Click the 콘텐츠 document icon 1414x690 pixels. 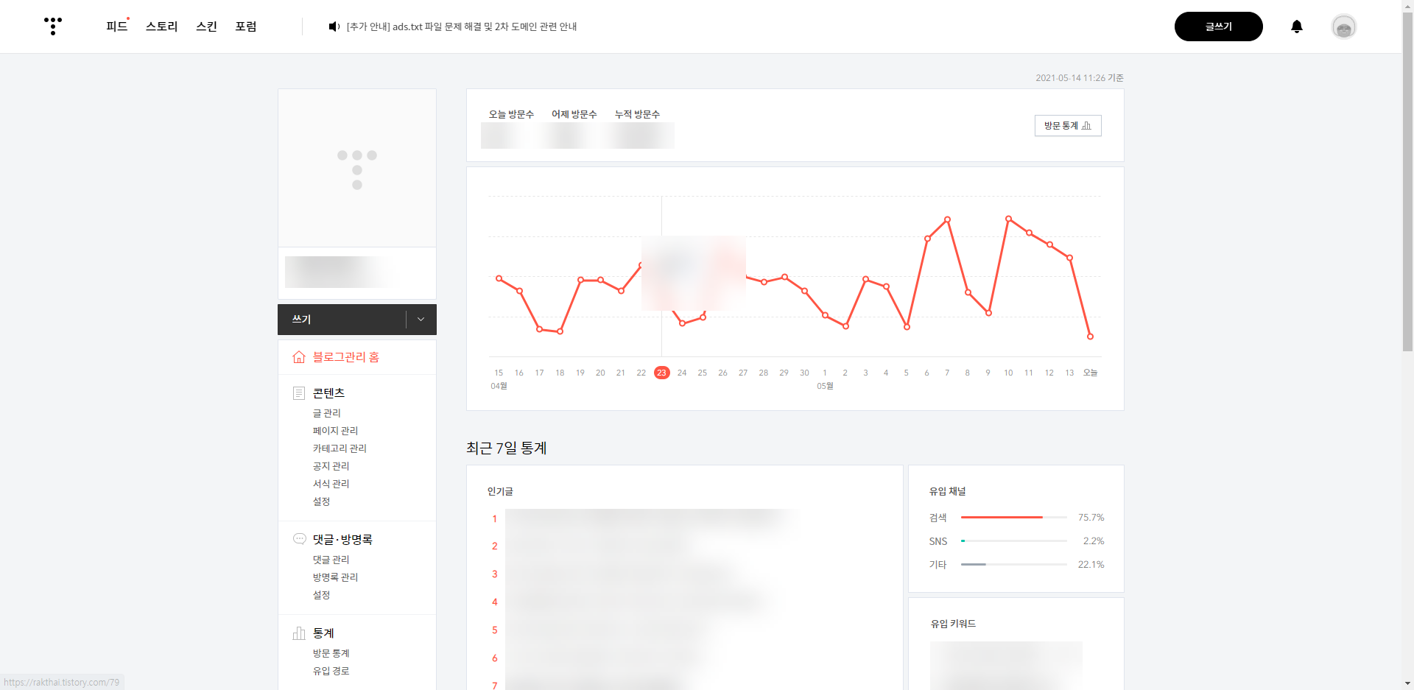point(299,393)
